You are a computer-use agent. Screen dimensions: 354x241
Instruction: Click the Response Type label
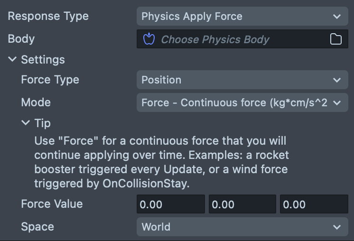pos(48,16)
